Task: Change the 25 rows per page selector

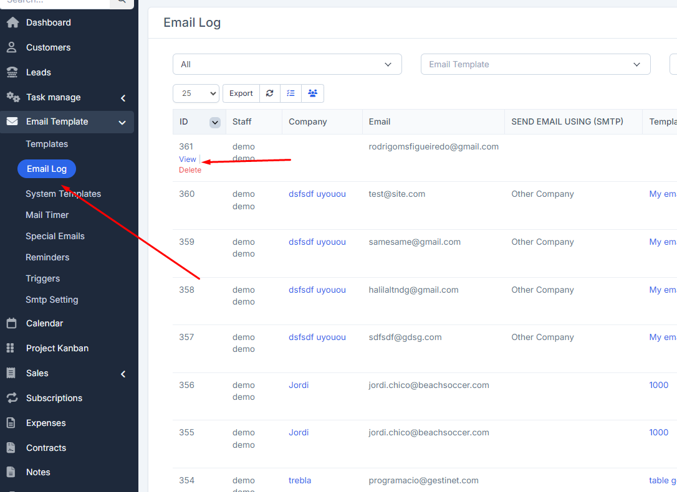Action: 196,93
